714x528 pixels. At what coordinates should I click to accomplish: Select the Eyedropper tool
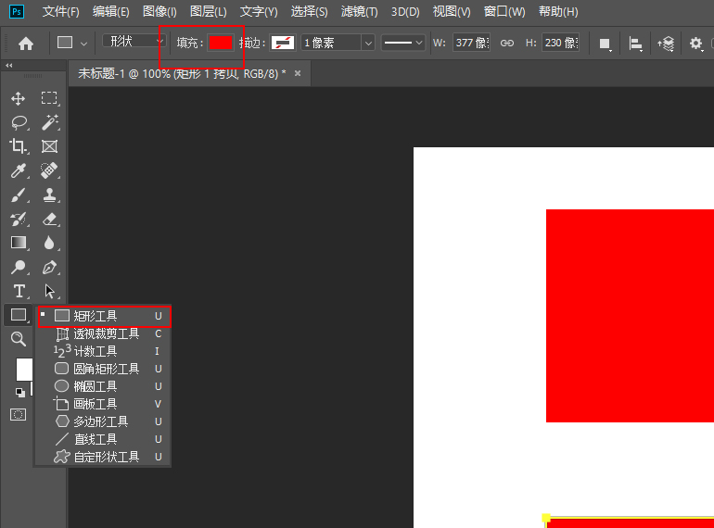[x=19, y=170]
